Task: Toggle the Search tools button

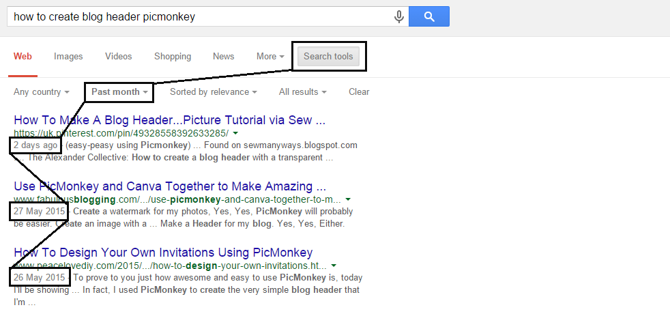Action: click(x=328, y=57)
